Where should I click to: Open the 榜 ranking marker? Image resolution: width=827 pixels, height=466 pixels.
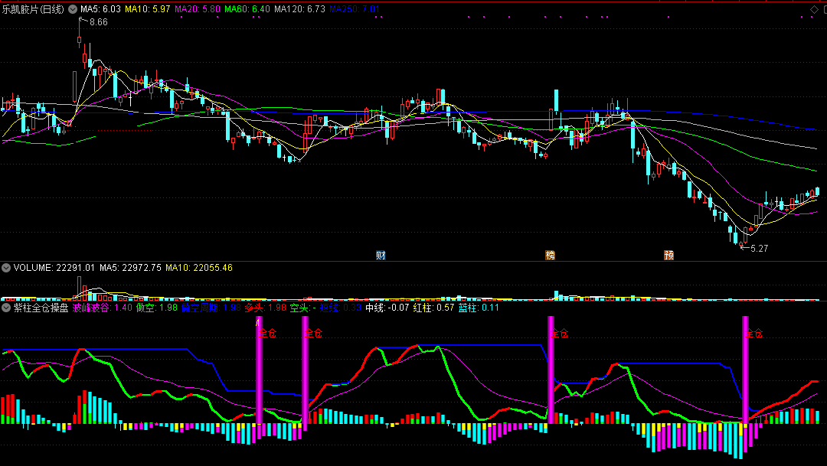[550, 255]
